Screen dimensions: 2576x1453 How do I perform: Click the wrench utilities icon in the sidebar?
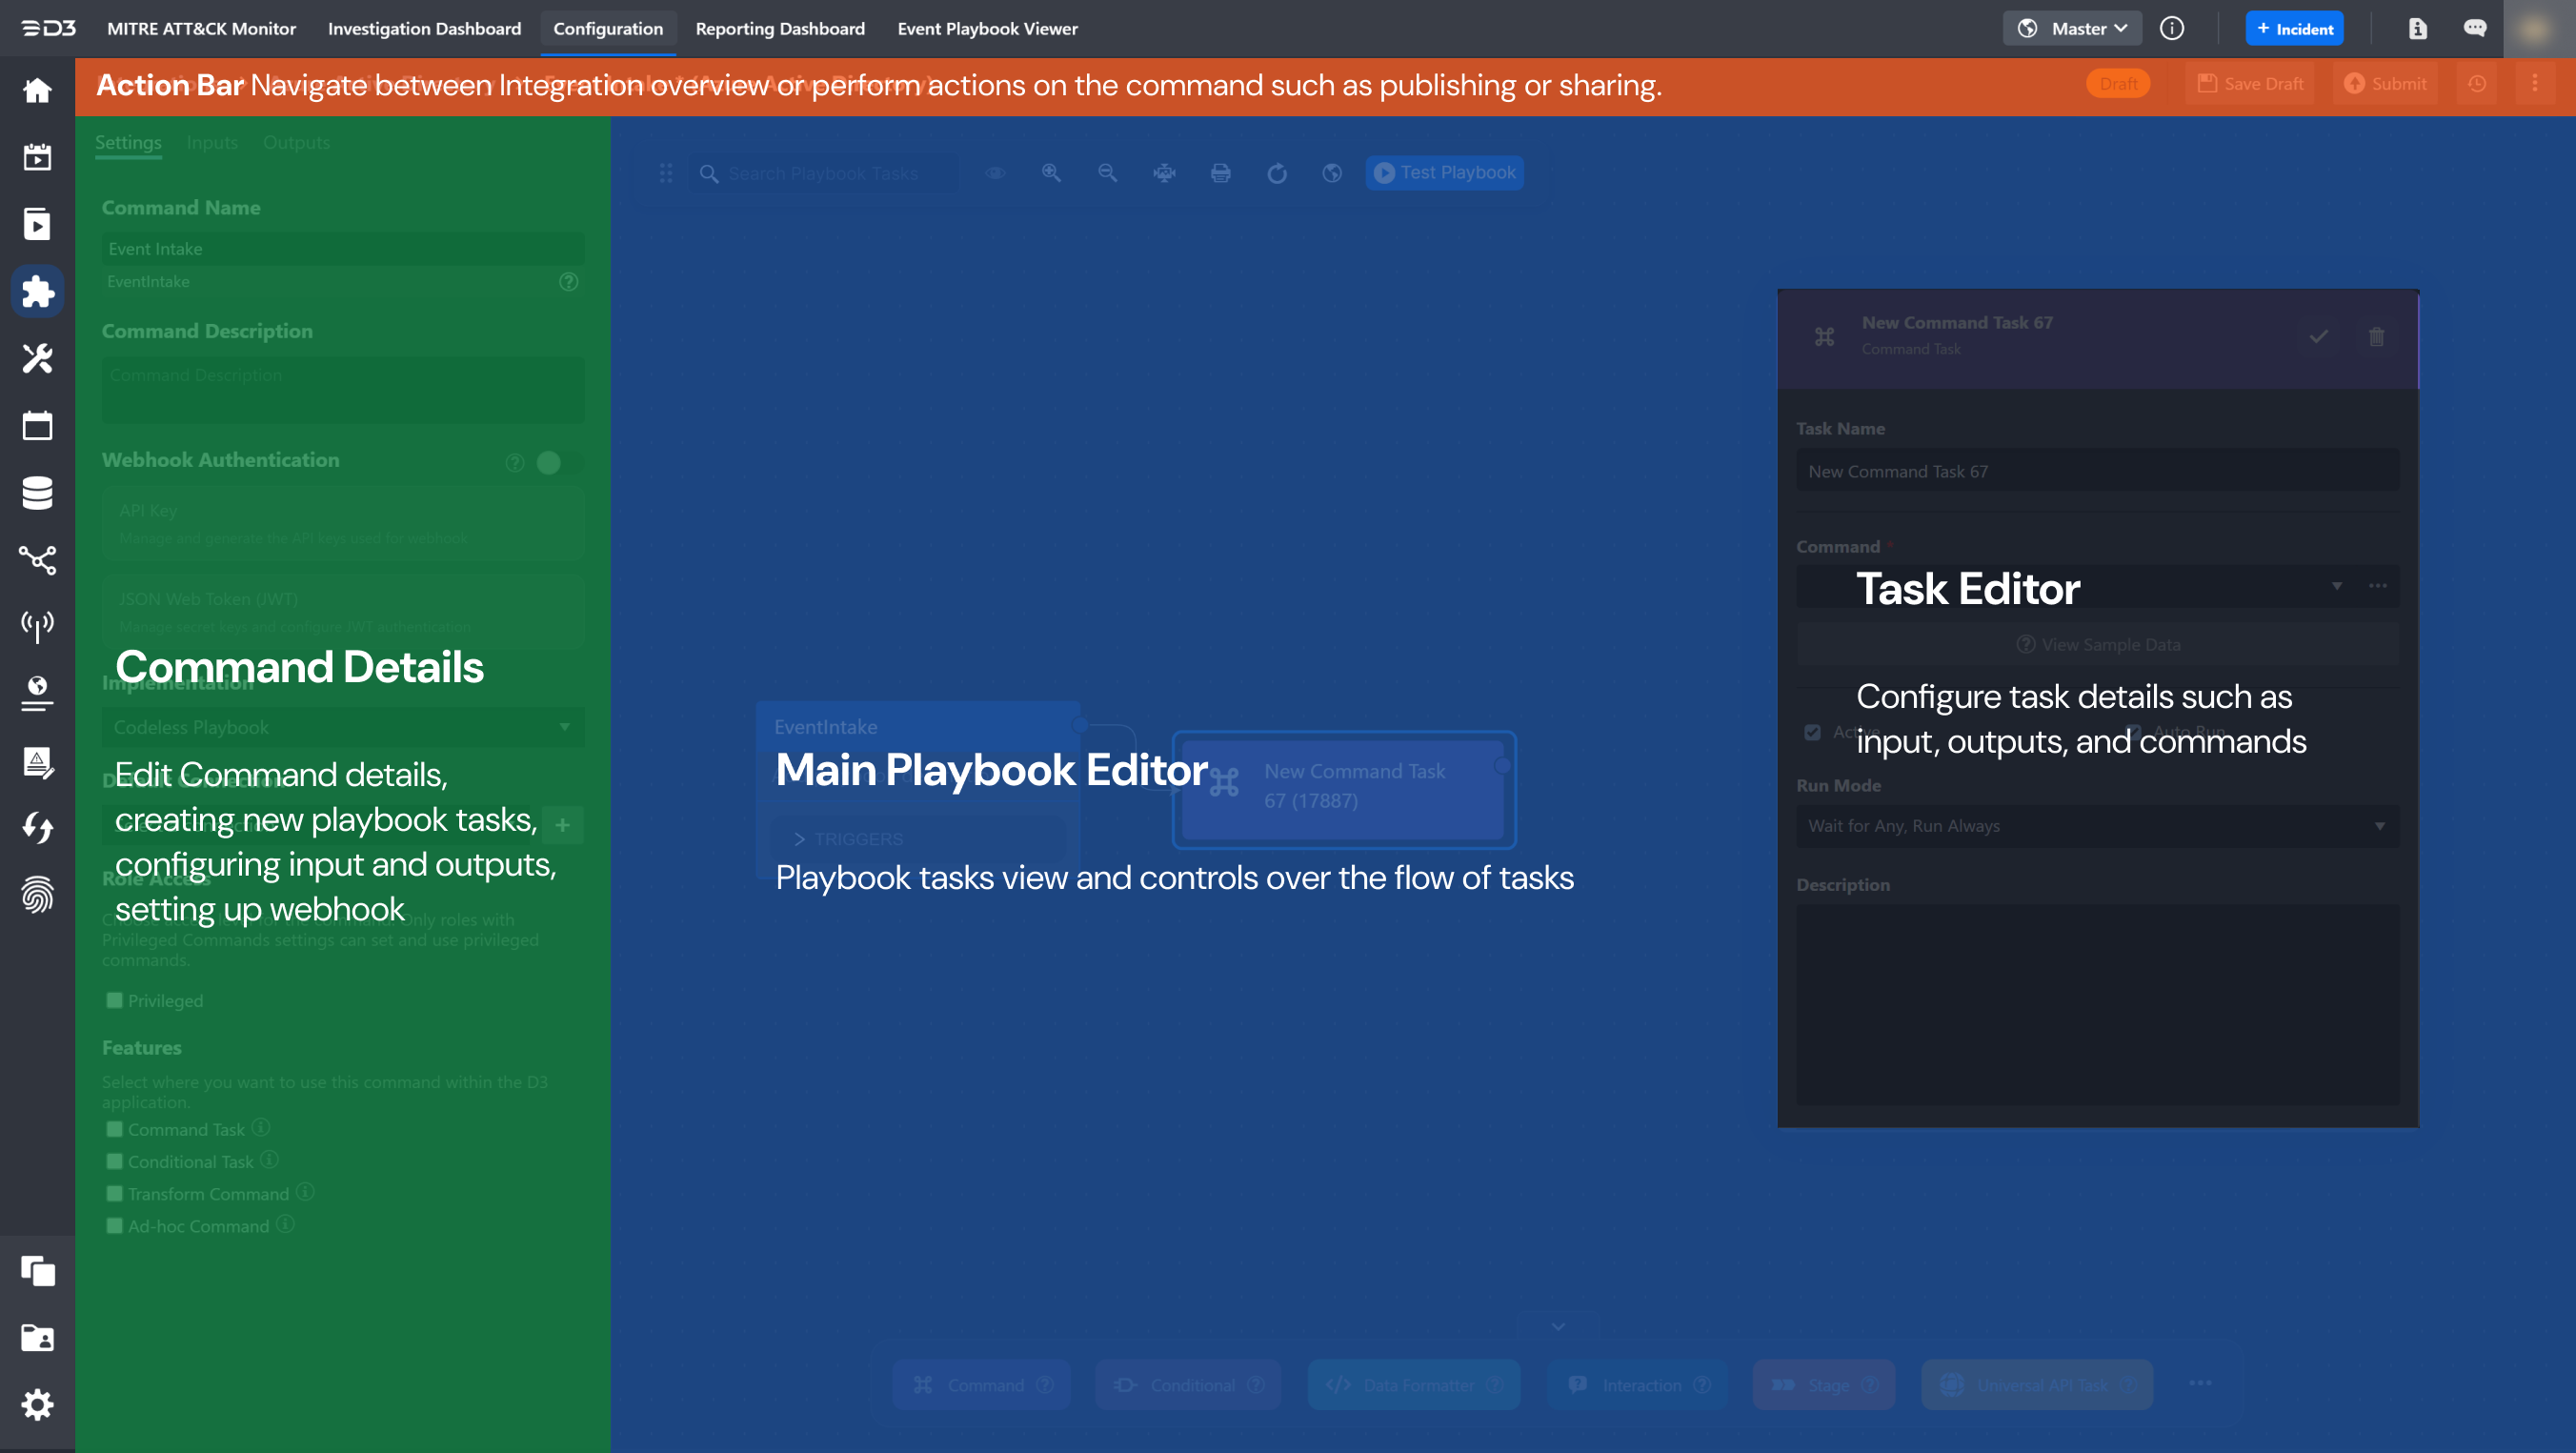point(37,358)
